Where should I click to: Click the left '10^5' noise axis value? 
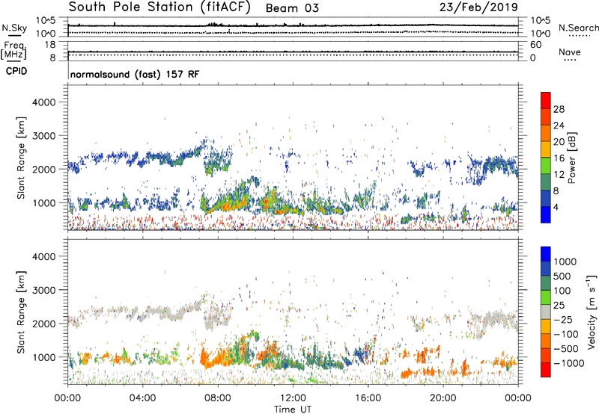[x=46, y=20]
